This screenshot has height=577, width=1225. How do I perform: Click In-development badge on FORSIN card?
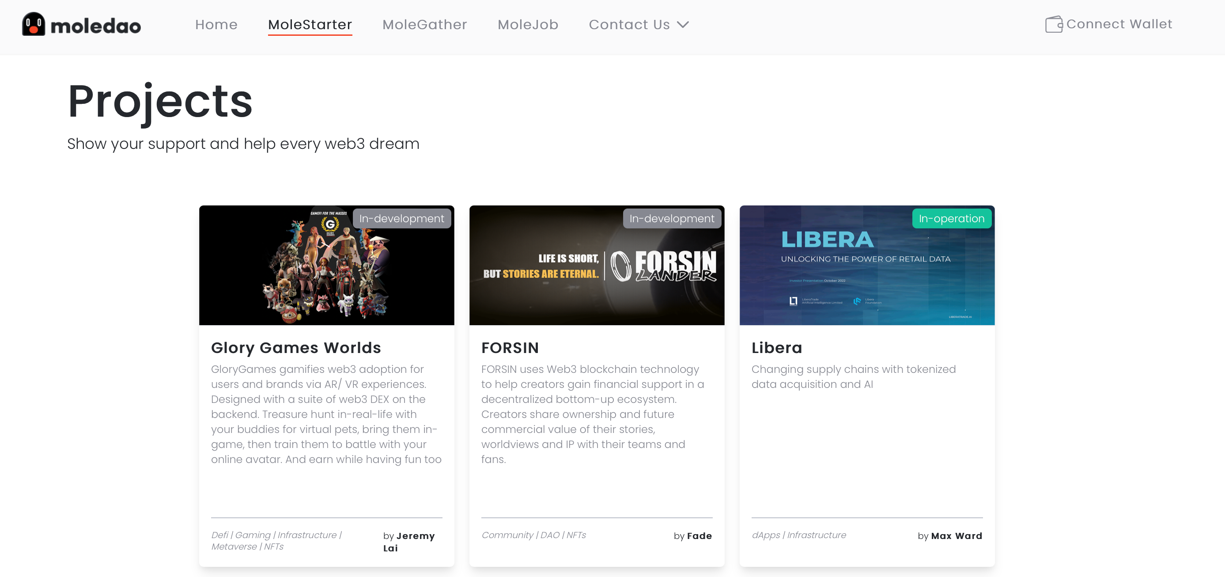point(672,218)
